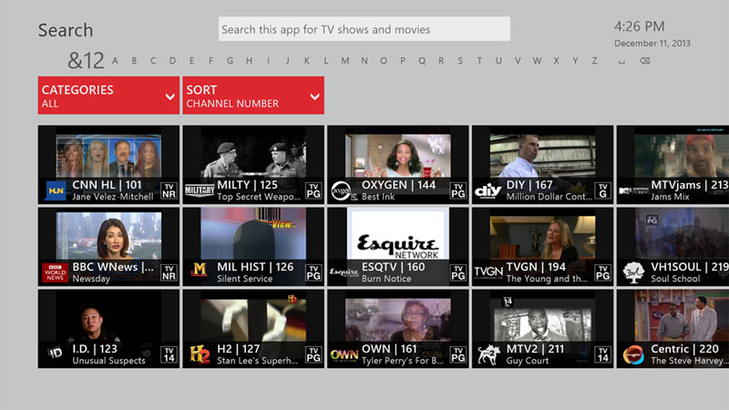The width and height of the screenshot is (729, 410).
Task: Click the 'Unusual Suspects' show title
Action: coord(108,361)
